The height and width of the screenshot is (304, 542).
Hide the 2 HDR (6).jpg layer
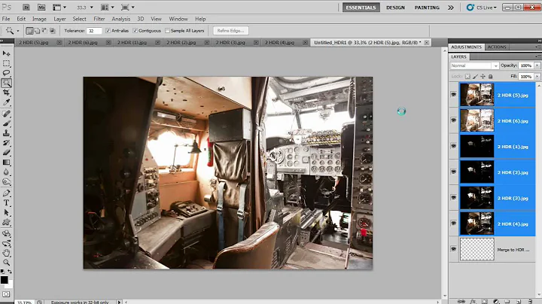pos(453,120)
